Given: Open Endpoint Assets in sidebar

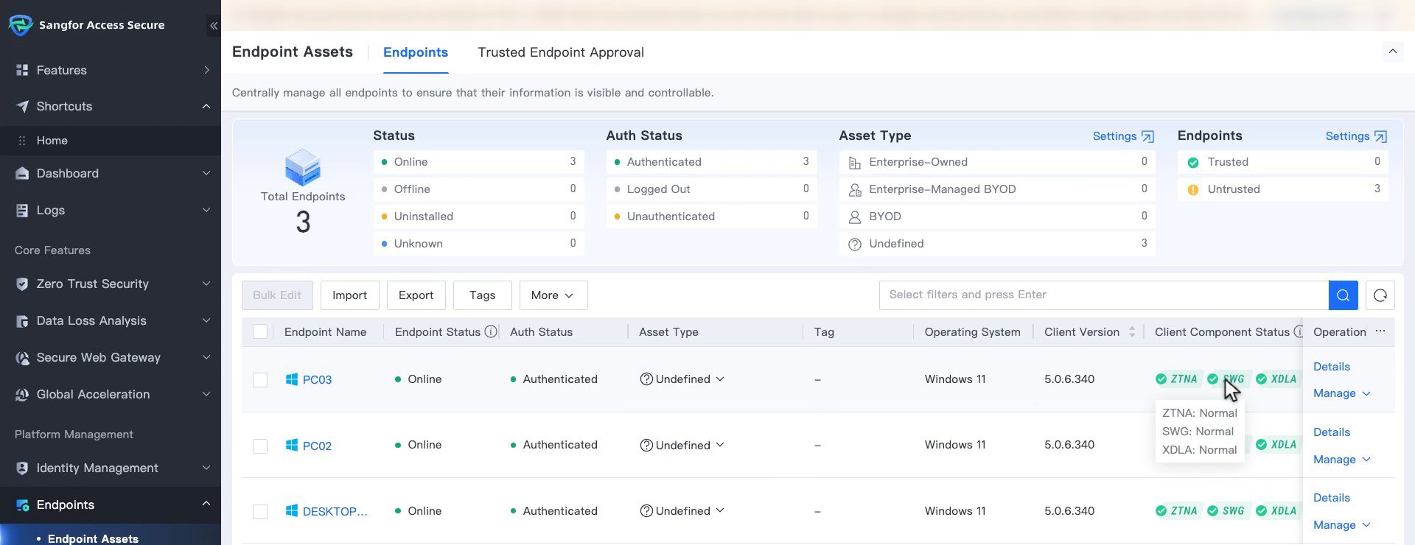Looking at the screenshot, I should coord(111,538).
